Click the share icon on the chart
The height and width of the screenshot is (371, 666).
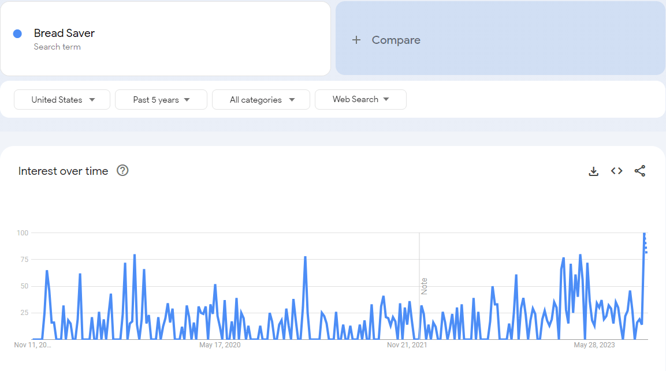click(x=639, y=171)
